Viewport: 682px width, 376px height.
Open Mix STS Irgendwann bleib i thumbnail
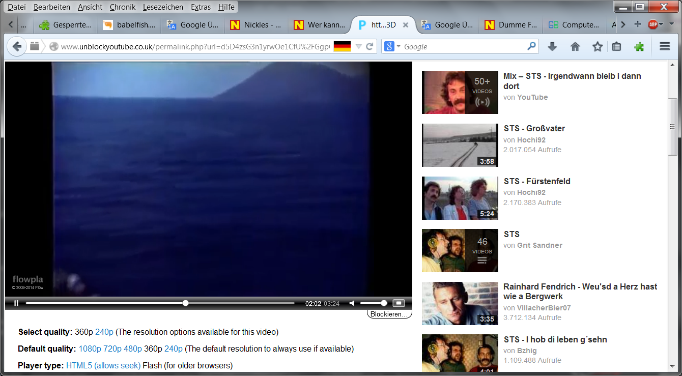coord(460,93)
